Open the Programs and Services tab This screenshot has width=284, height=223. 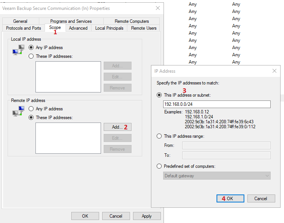coord(71,21)
